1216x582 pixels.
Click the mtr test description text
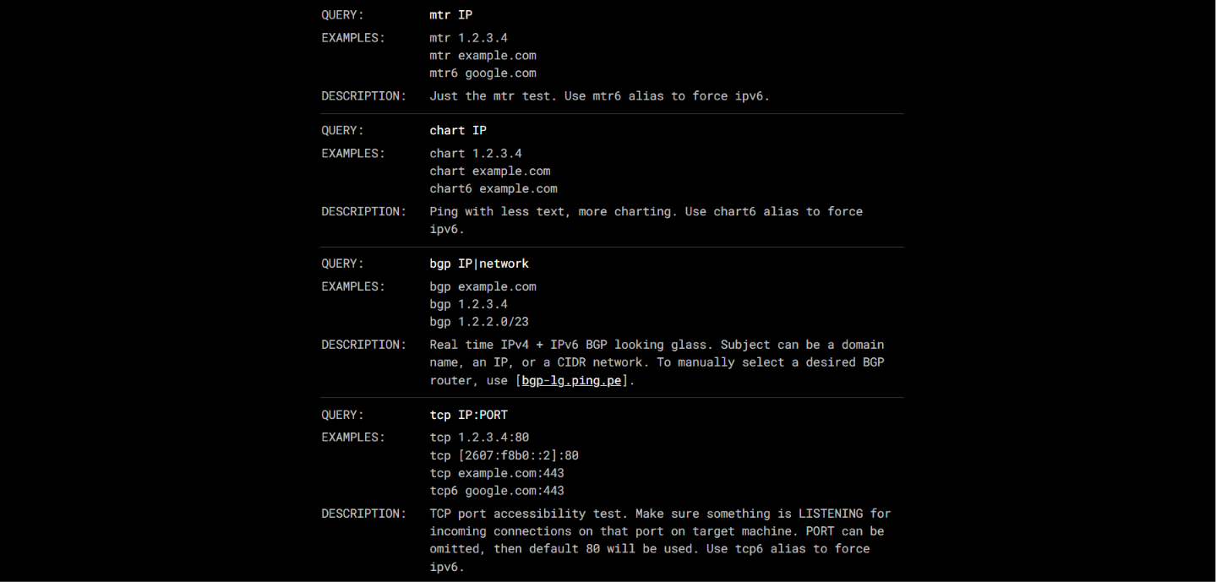pyautogui.click(x=599, y=96)
